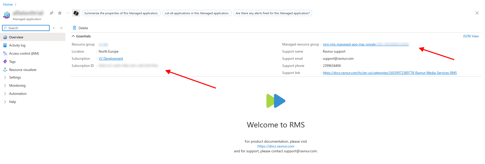Click the Overview menu icon

pos(5,37)
